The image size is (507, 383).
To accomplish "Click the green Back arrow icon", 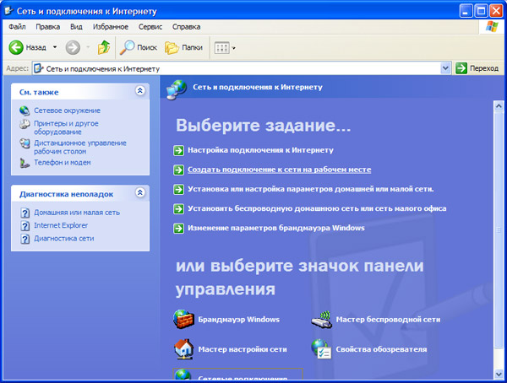I will coord(16,48).
